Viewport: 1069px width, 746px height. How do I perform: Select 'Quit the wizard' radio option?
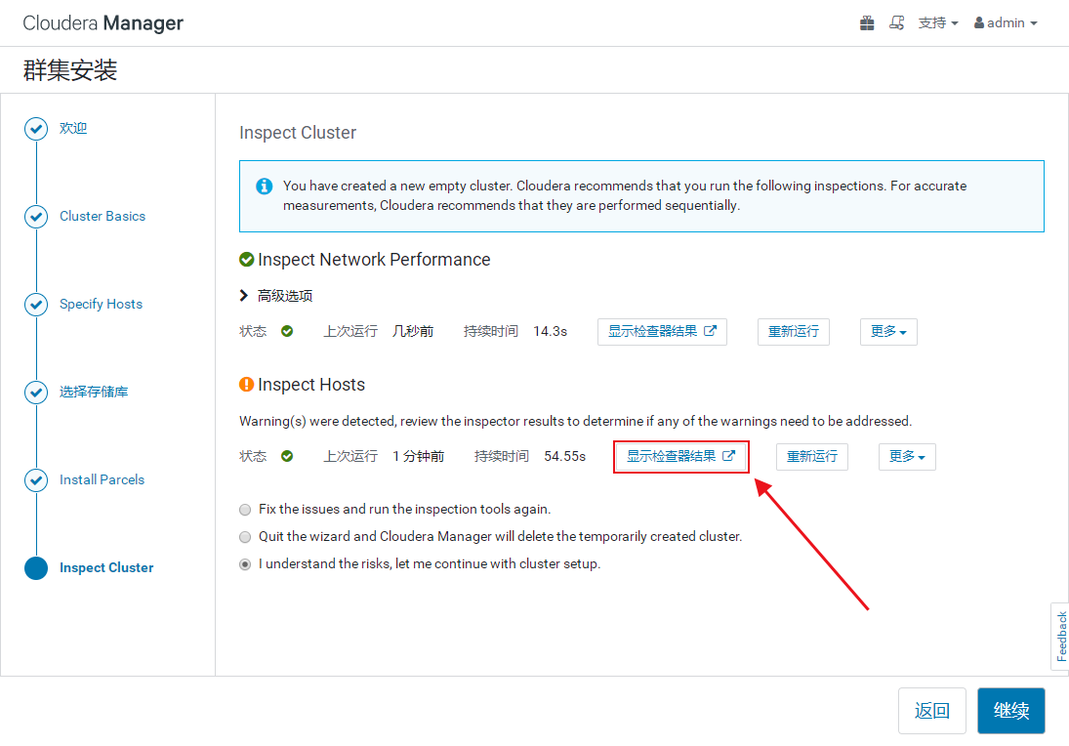[x=245, y=537]
